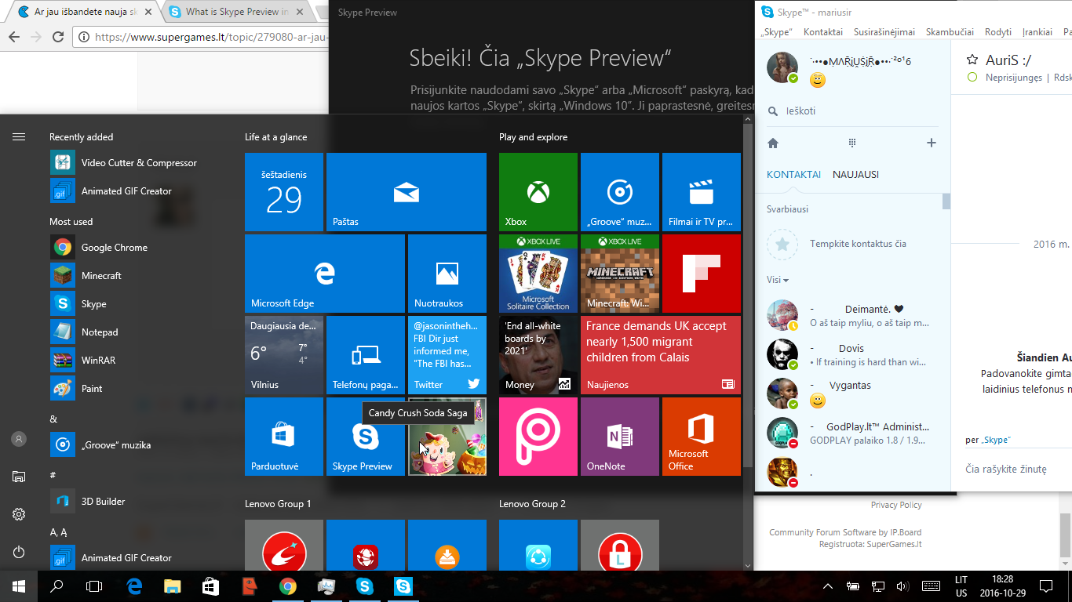Open the Twitter live tile

coord(447,355)
